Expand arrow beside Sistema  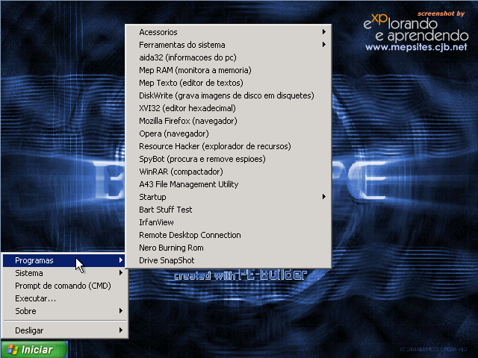tap(121, 273)
